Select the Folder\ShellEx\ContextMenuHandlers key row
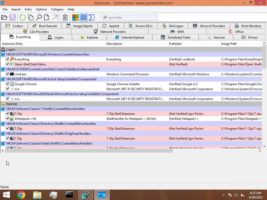Screen dimensions: 267x200 click(131, 143)
